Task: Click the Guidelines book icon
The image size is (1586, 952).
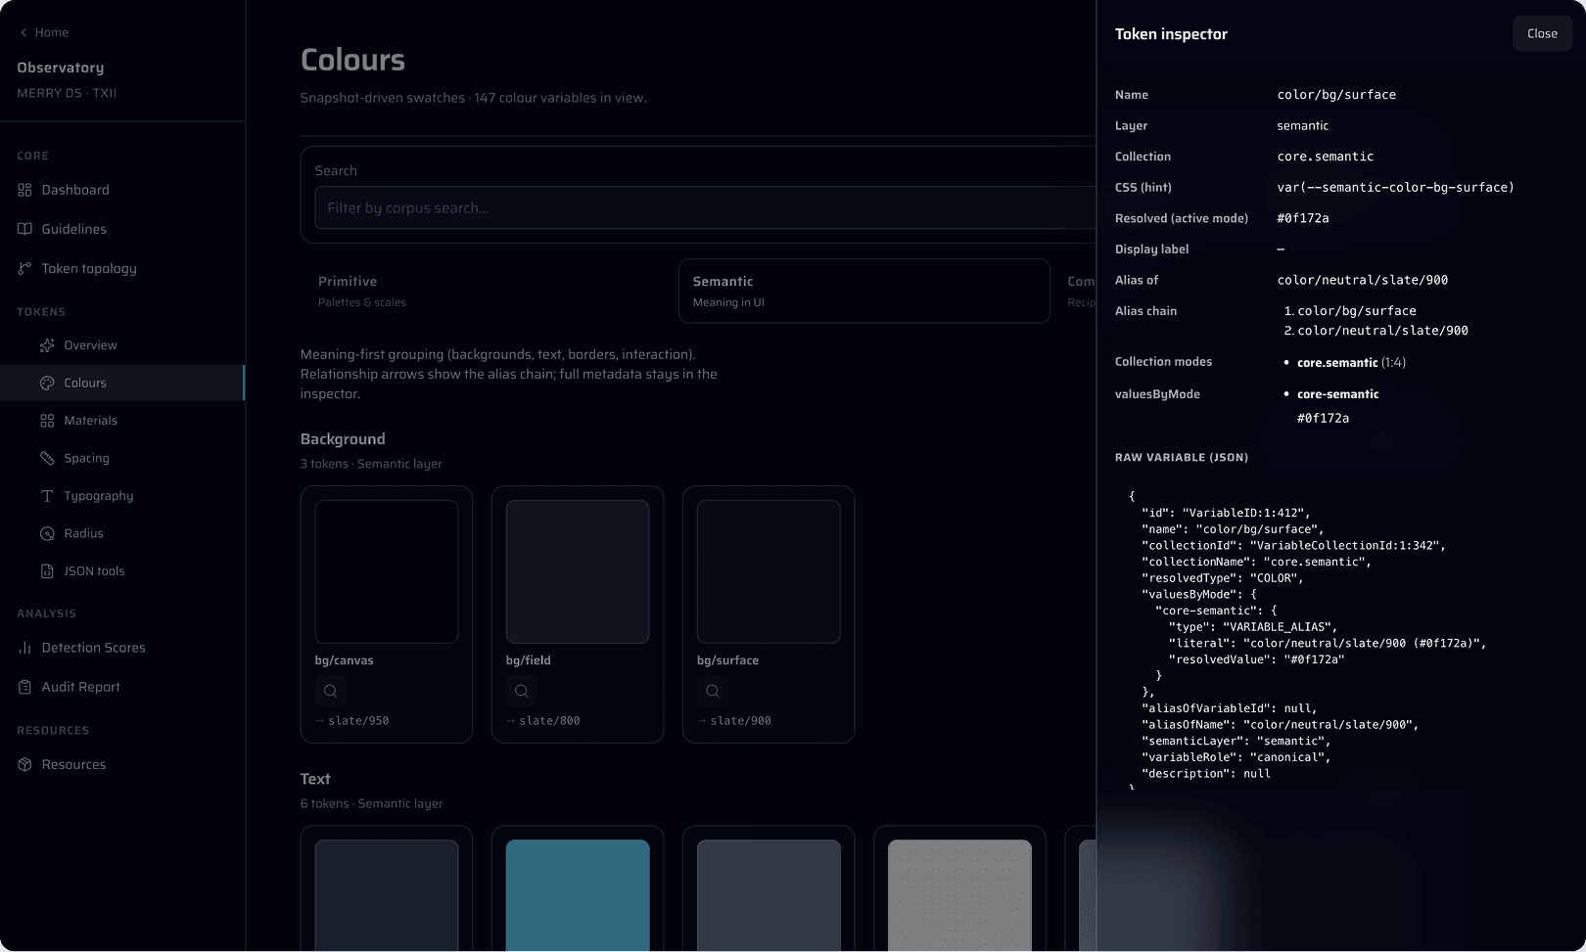Action: pos(24,229)
